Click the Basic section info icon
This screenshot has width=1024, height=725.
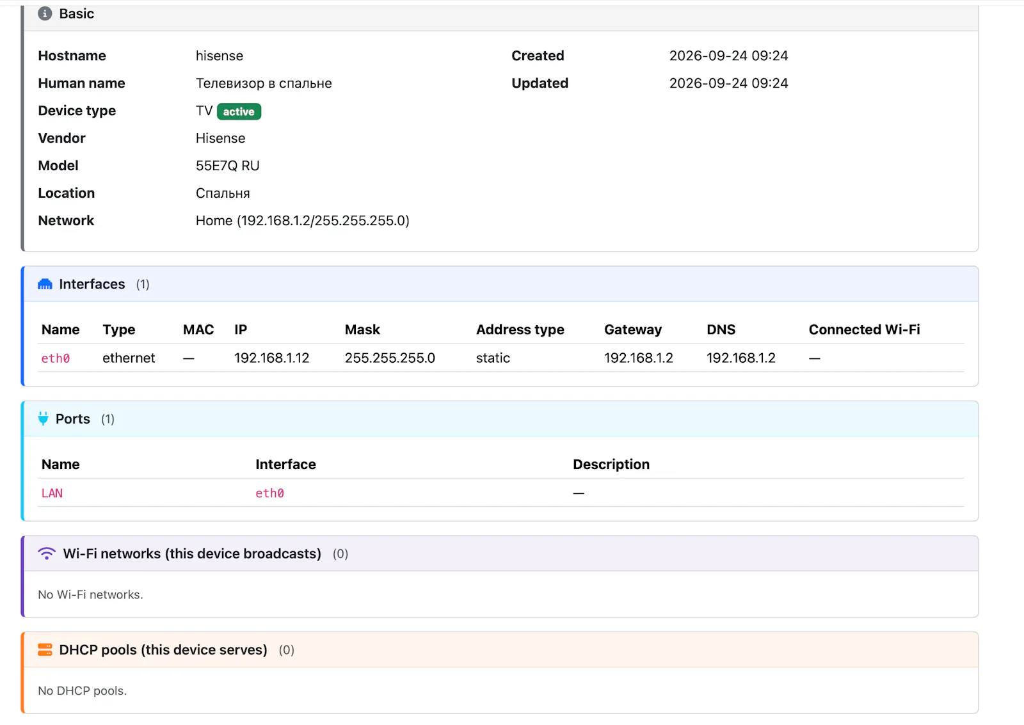tap(45, 13)
